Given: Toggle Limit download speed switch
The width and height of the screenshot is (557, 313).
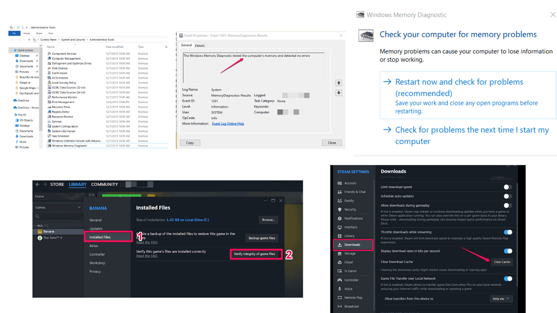Looking at the screenshot, I should point(508,187).
